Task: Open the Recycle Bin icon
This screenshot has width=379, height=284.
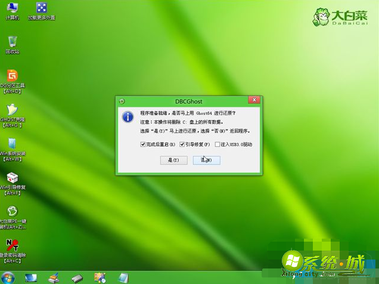Action: pyautogui.click(x=13, y=45)
